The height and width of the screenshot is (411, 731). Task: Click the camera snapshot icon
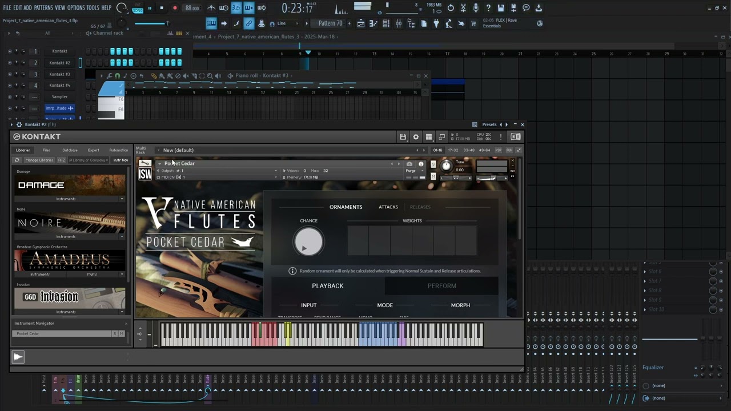pos(409,164)
